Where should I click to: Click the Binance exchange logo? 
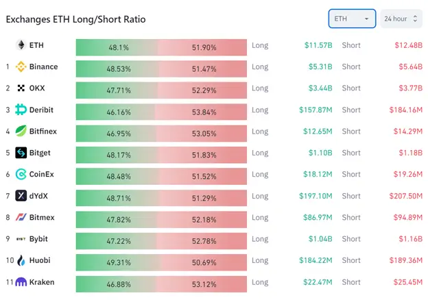(21, 67)
